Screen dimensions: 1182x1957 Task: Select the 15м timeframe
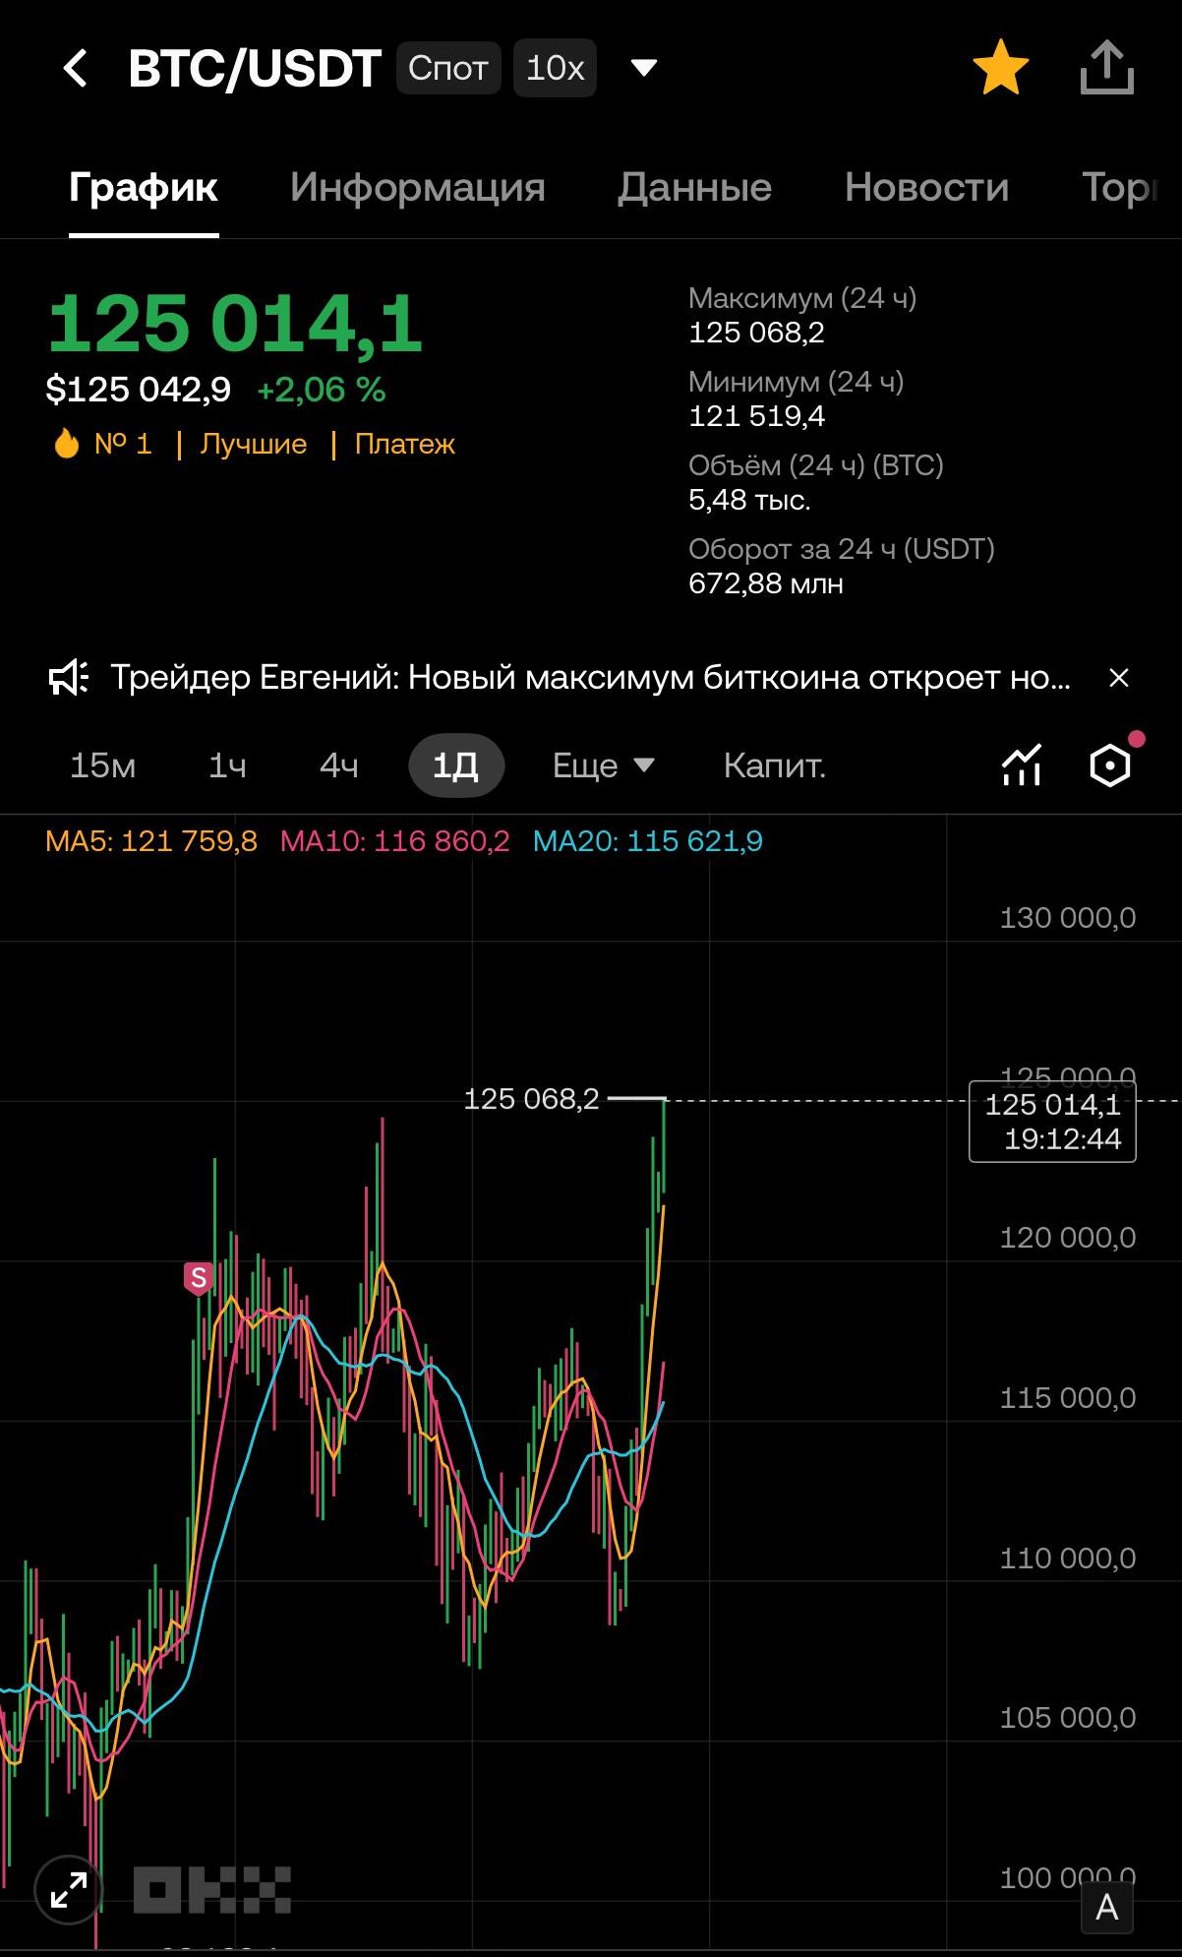click(102, 765)
